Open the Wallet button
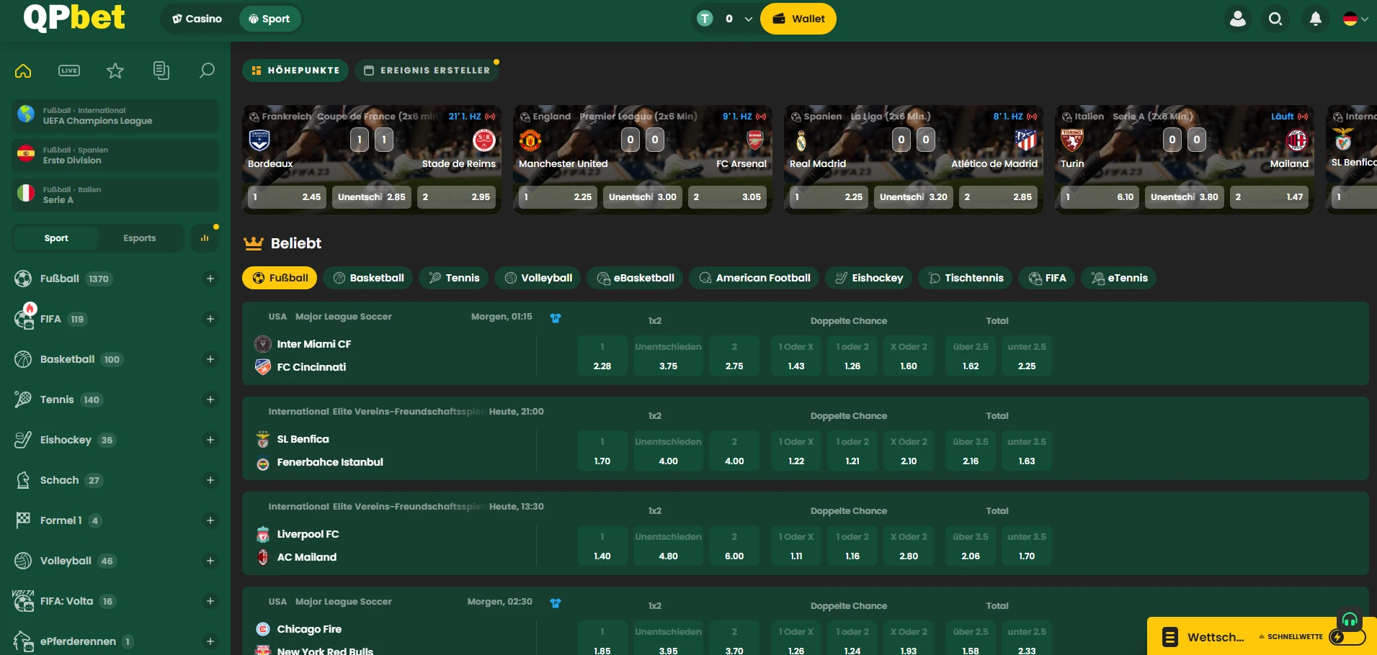Screen dimensions: 1377x655 tap(798, 19)
